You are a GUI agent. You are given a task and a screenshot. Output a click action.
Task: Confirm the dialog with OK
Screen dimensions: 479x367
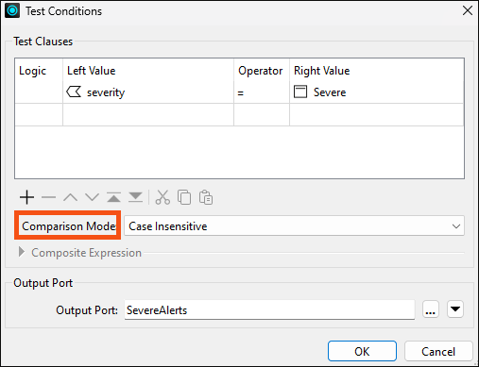(362, 351)
